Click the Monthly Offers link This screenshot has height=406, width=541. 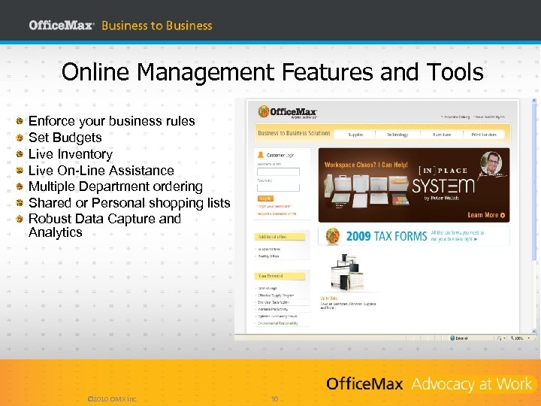click(268, 256)
